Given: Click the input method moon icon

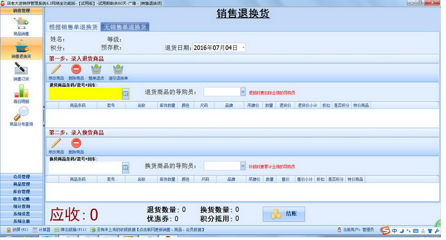Looking at the screenshot, I should (401, 231).
